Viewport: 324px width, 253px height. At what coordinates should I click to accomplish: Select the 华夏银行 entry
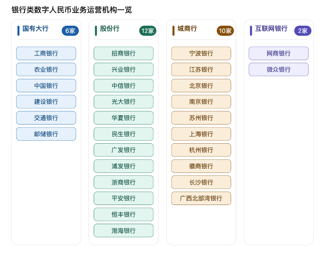click(124, 118)
